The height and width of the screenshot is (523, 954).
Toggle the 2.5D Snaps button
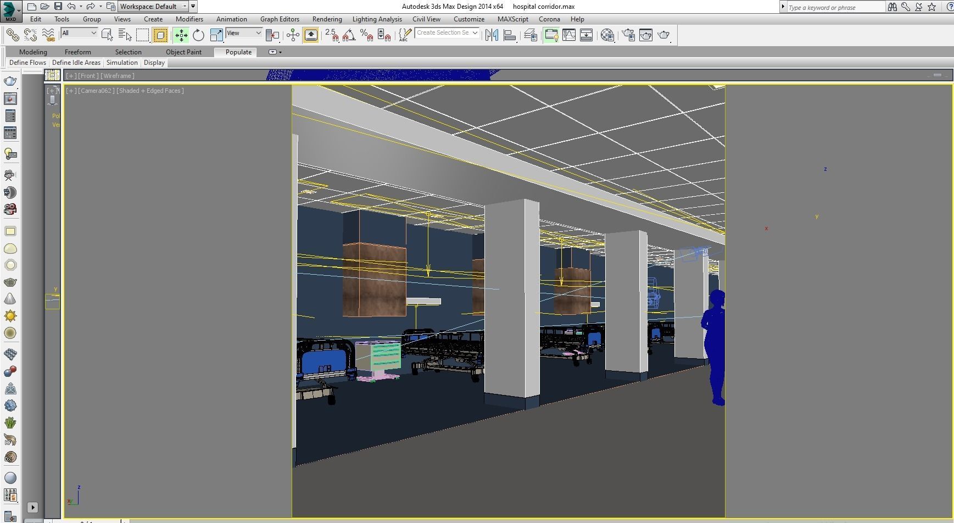click(x=332, y=35)
